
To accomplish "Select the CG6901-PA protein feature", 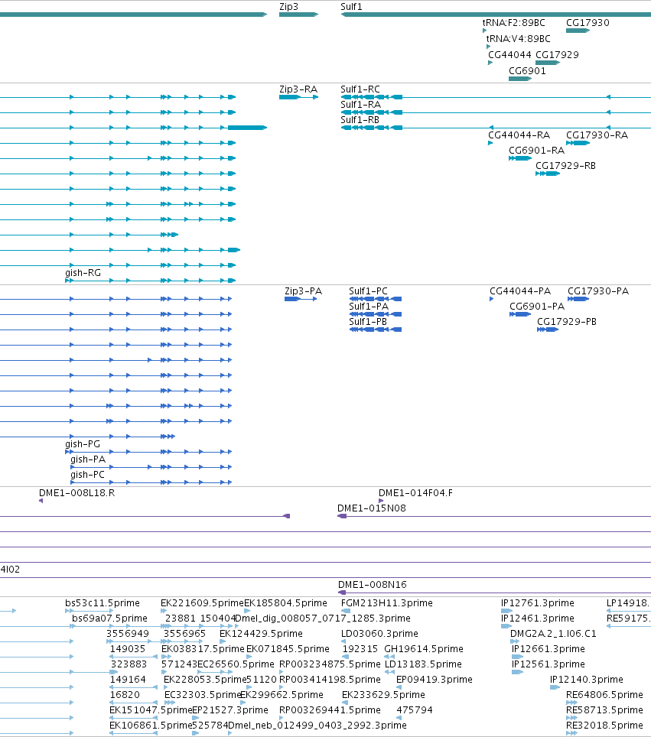I will (520, 314).
